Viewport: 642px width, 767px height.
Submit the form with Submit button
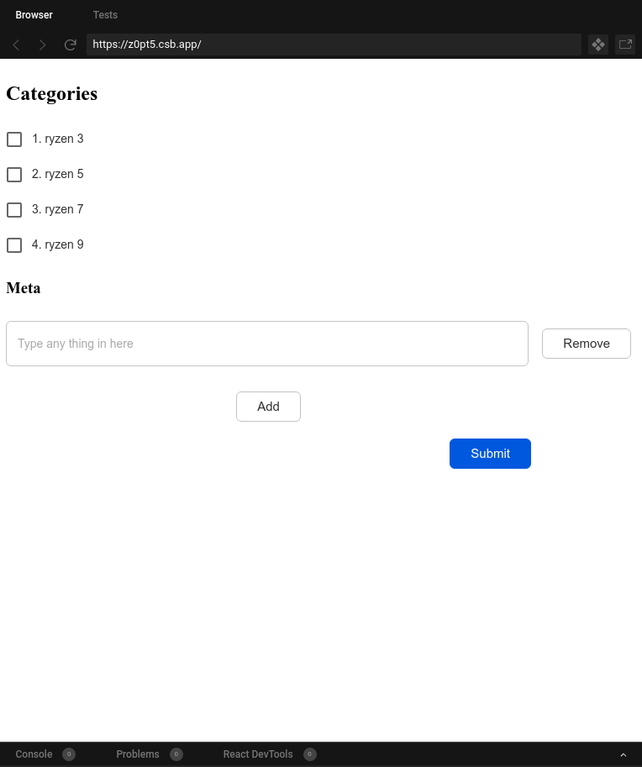pos(490,454)
